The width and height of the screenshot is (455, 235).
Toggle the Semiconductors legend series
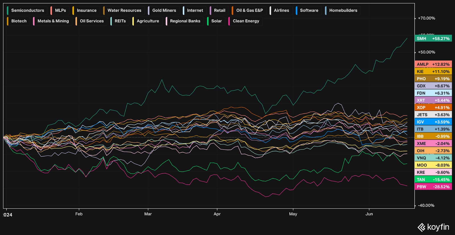(26, 11)
